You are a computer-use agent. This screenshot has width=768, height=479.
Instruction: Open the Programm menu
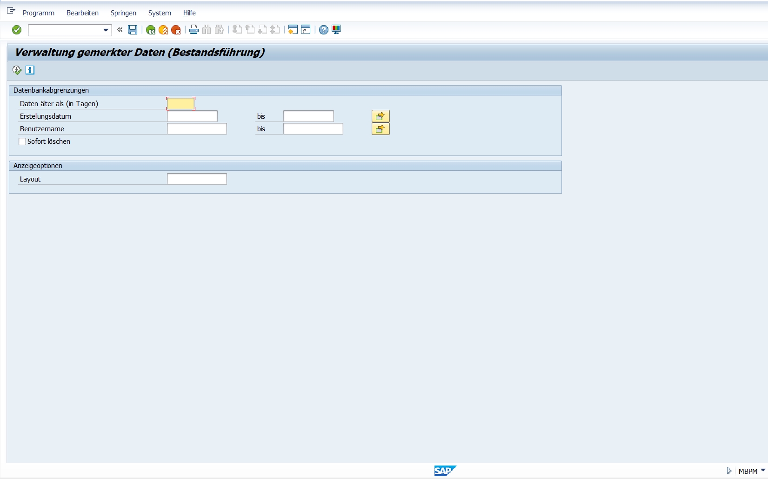[x=39, y=13]
